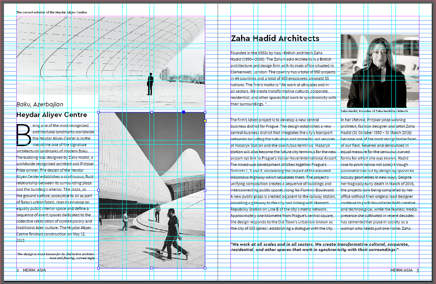Click the 'Baku, Azerbajian' italic subtitle
The image size is (436, 284).
point(40,104)
